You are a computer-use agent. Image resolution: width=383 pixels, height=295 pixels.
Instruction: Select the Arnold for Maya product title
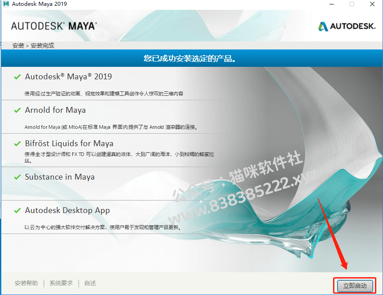tap(55, 110)
